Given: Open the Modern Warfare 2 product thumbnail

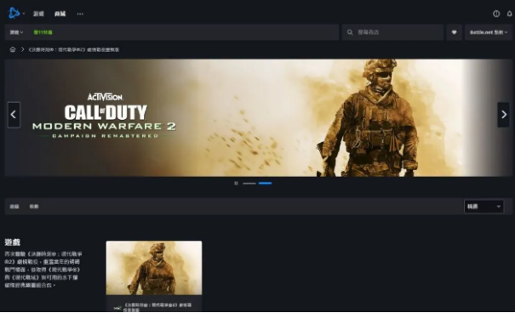Looking at the screenshot, I should pos(154,268).
